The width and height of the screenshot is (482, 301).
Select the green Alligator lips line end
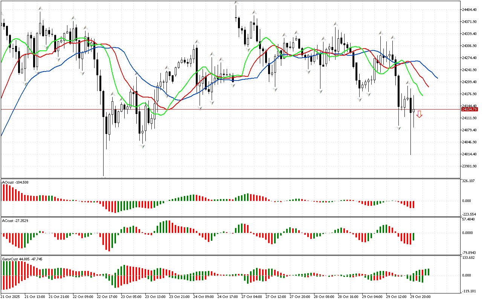pyautogui.click(x=422, y=96)
